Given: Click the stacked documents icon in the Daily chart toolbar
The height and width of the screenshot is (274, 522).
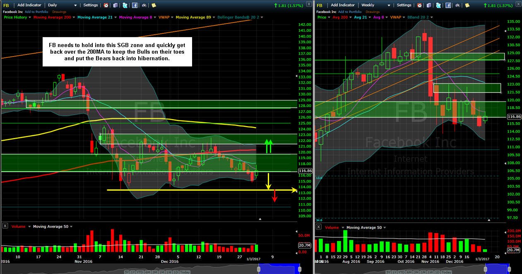Looking at the screenshot, I should pyautogui.click(x=115, y=5).
